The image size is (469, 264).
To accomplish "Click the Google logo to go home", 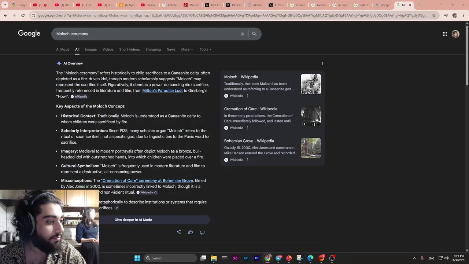I will (29, 34).
